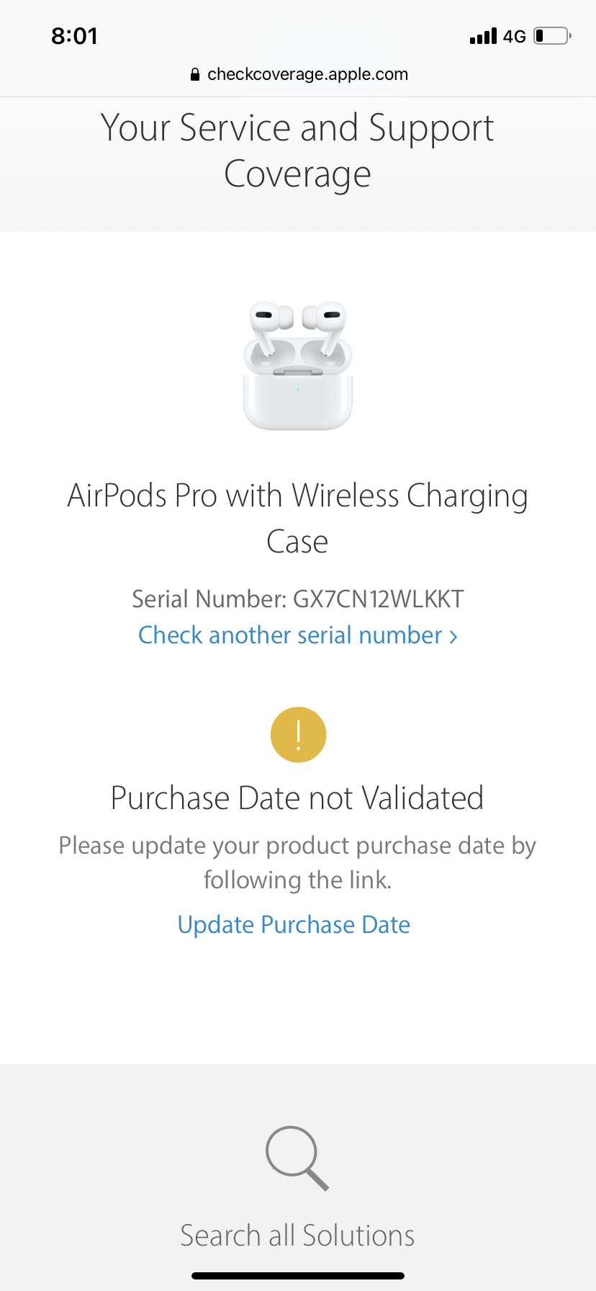Tap the 8:01 clock in status bar
Viewport: 596px width, 1291px height.
click(x=74, y=36)
